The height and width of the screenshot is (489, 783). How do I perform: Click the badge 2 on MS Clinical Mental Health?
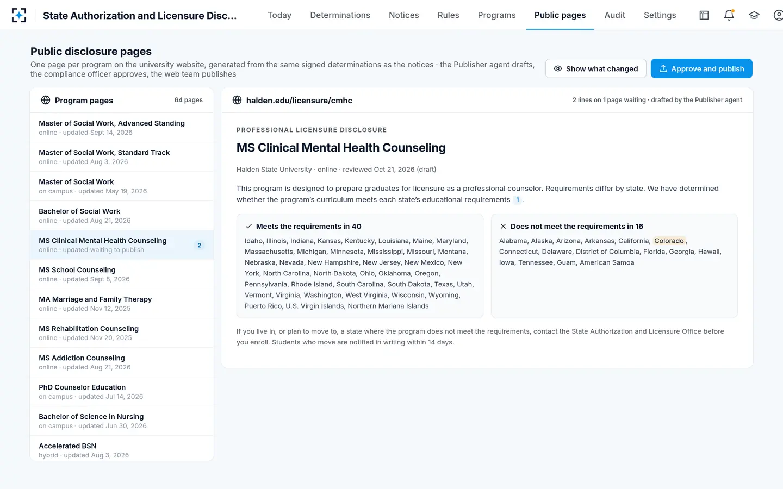pos(200,245)
